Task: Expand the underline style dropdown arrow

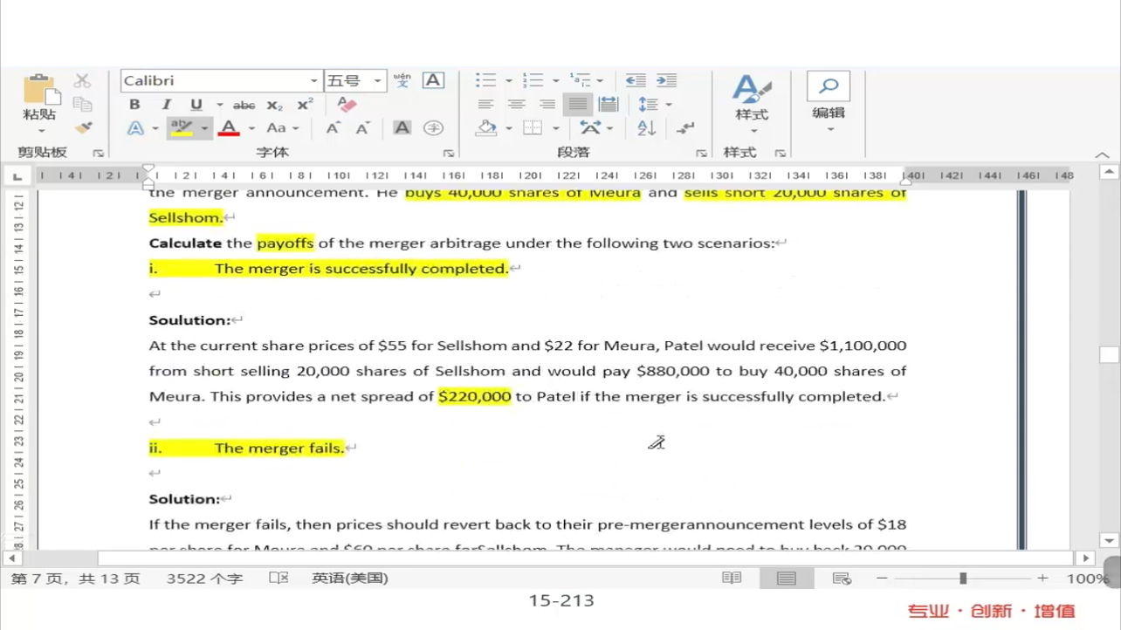Action: (x=219, y=105)
